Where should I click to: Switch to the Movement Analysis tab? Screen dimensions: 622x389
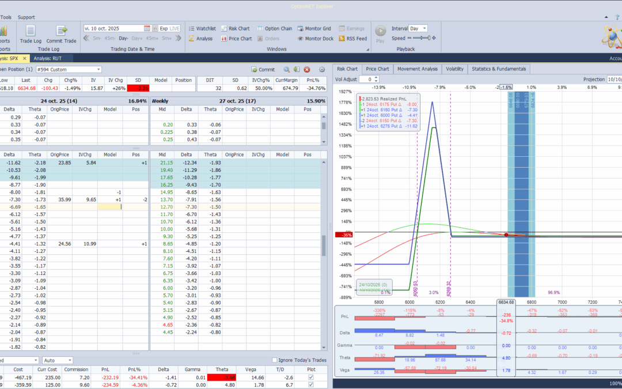pyautogui.click(x=418, y=69)
